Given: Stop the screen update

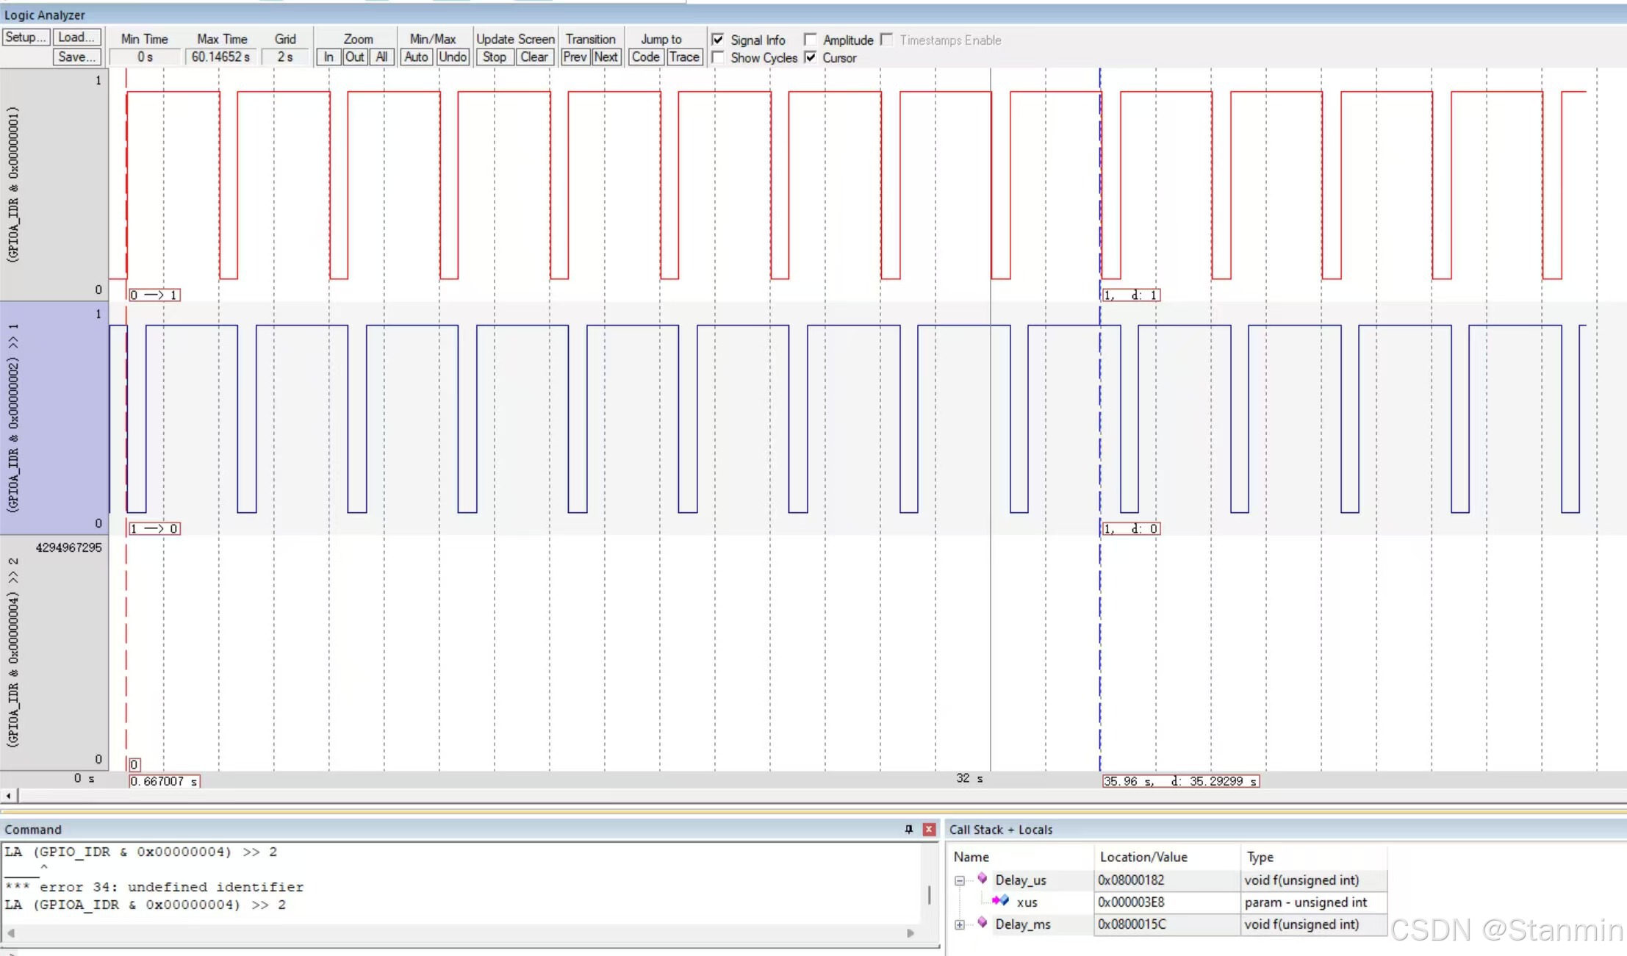Looking at the screenshot, I should coord(495,57).
